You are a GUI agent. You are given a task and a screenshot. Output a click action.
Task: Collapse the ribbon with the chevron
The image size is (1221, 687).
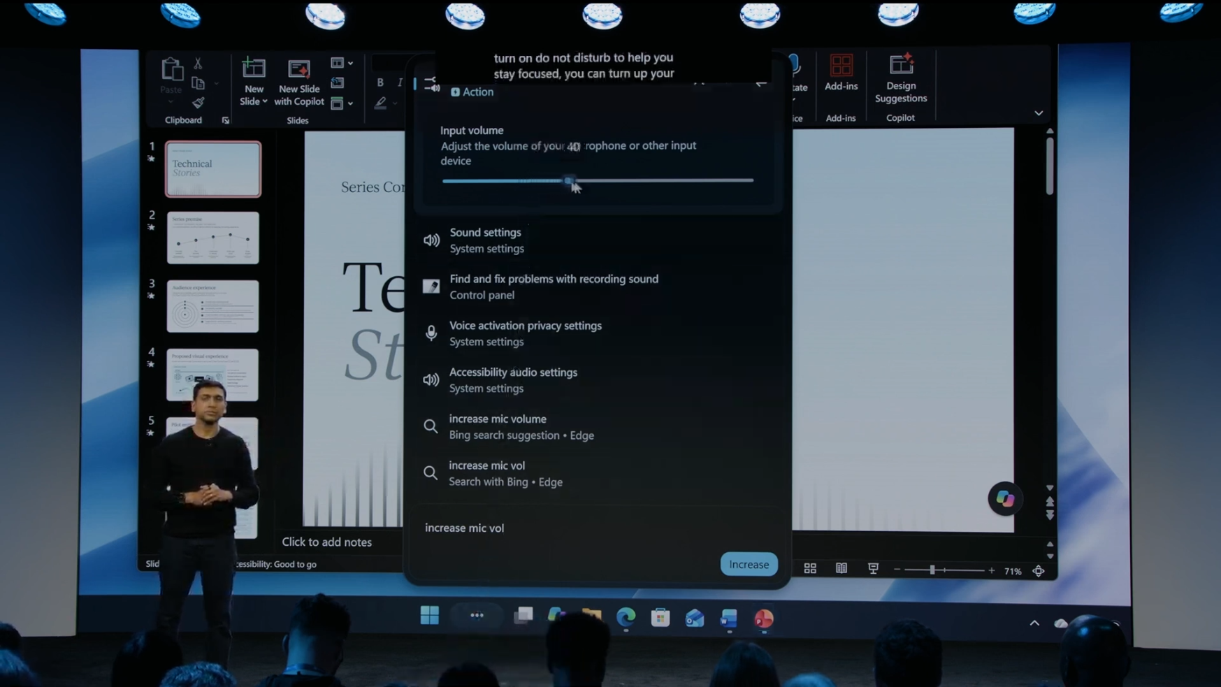click(1039, 113)
